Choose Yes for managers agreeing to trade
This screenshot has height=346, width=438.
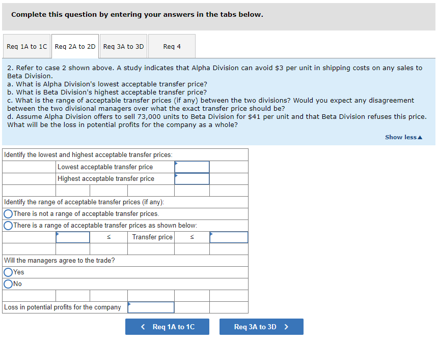pos(8,272)
